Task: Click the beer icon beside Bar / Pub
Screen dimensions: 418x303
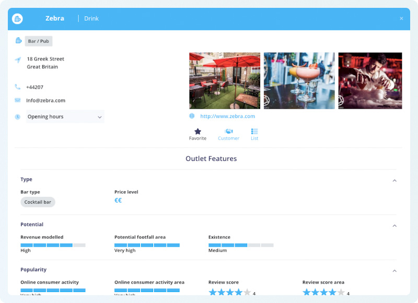Action: click(18, 41)
